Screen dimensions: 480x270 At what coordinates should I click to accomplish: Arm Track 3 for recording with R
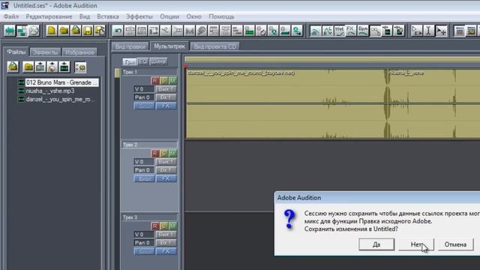(155, 226)
